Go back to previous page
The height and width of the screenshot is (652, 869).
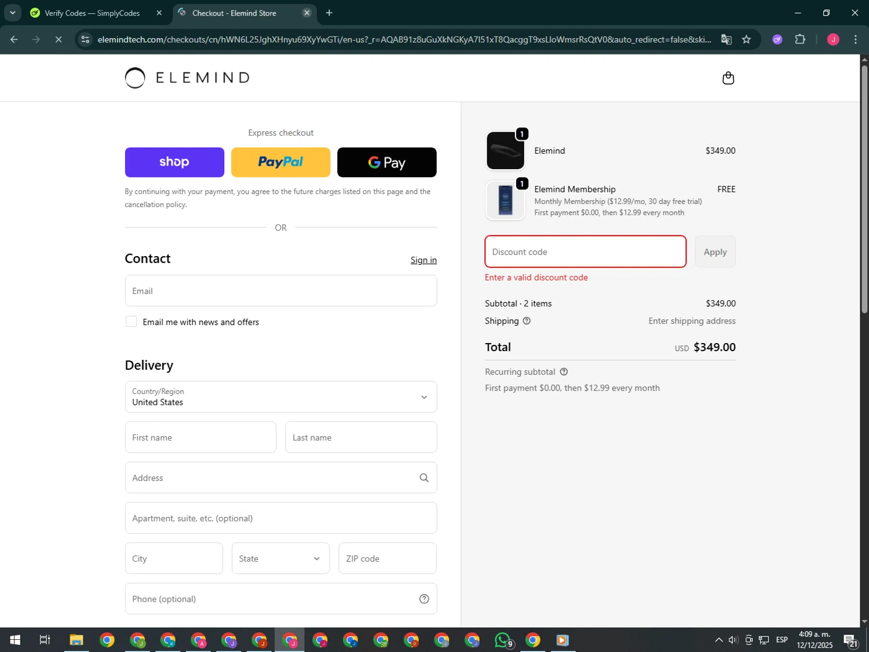click(14, 39)
